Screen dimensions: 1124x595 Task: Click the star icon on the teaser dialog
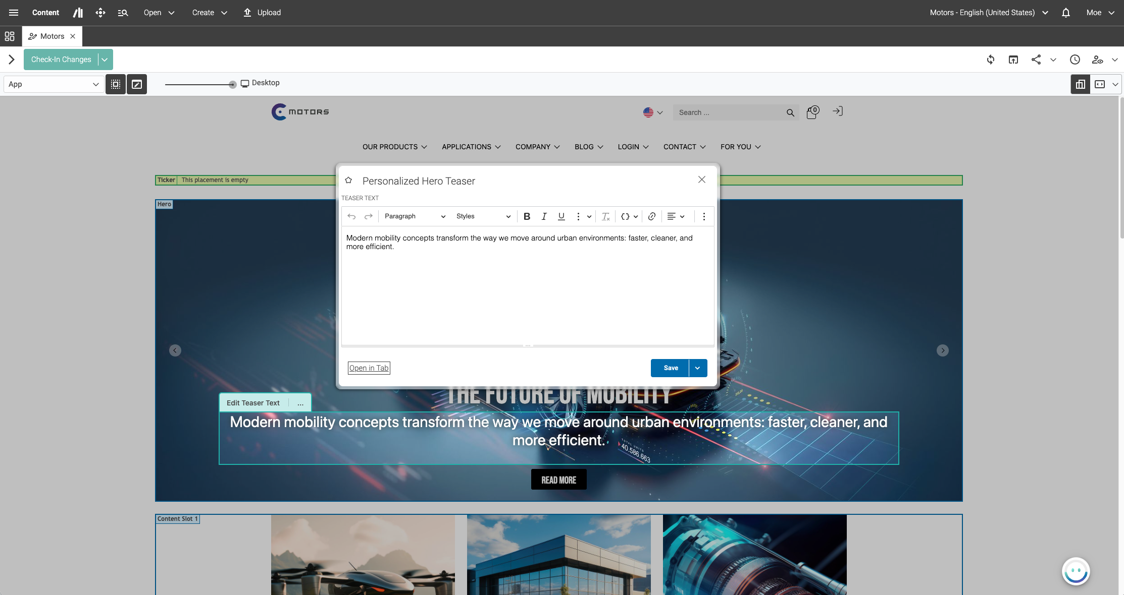click(x=348, y=181)
